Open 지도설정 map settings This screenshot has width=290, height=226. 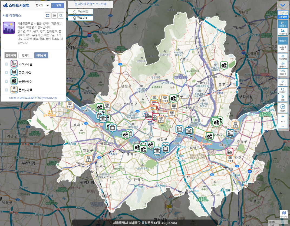coord(283,24)
